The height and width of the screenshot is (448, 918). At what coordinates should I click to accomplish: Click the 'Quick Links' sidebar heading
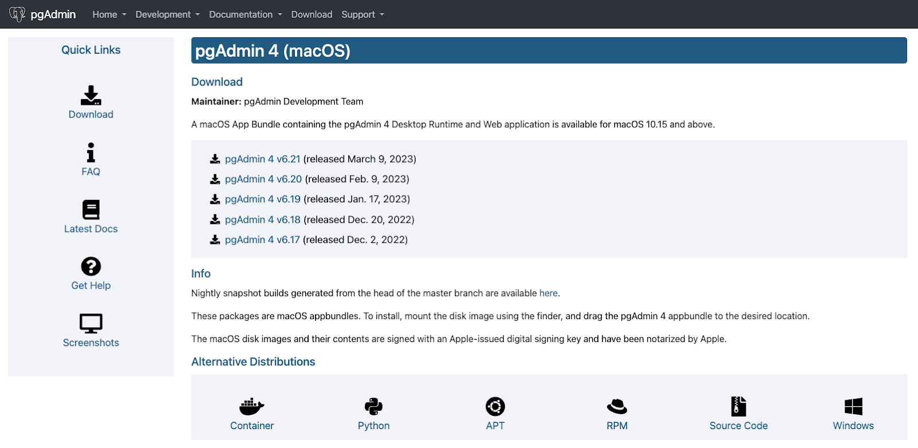click(x=91, y=50)
